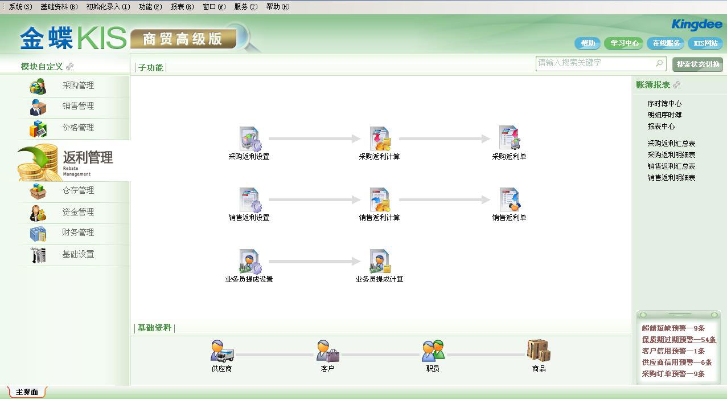The height and width of the screenshot is (399, 727).
Task: Open the 销售返利设置 icon
Action: [x=249, y=200]
